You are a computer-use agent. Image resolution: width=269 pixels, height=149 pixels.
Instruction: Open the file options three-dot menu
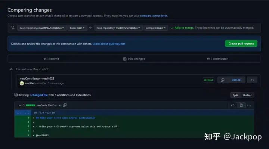pyautogui.click(x=249, y=105)
